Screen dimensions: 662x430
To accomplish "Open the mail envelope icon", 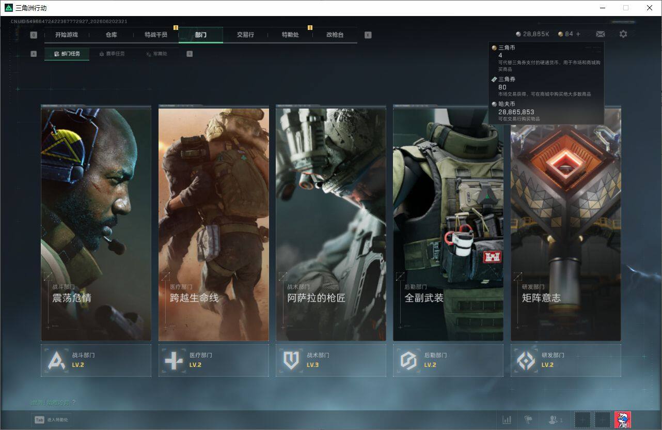I will click(601, 34).
